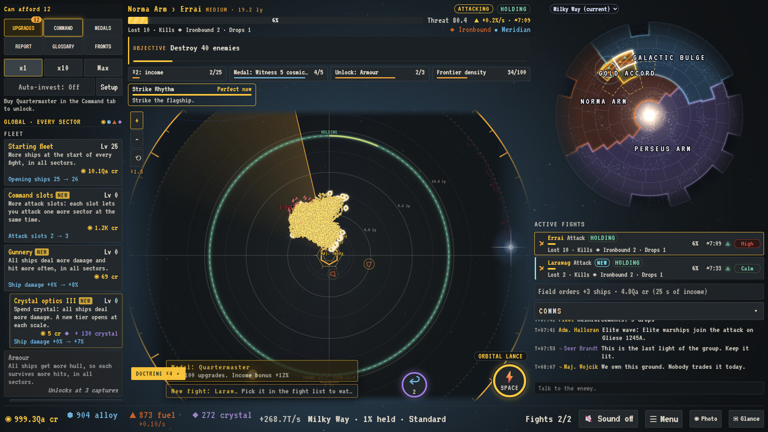This screenshot has height=432, width=768.
Task: Expand the DOCTRINE X4 menu
Action: point(158,374)
